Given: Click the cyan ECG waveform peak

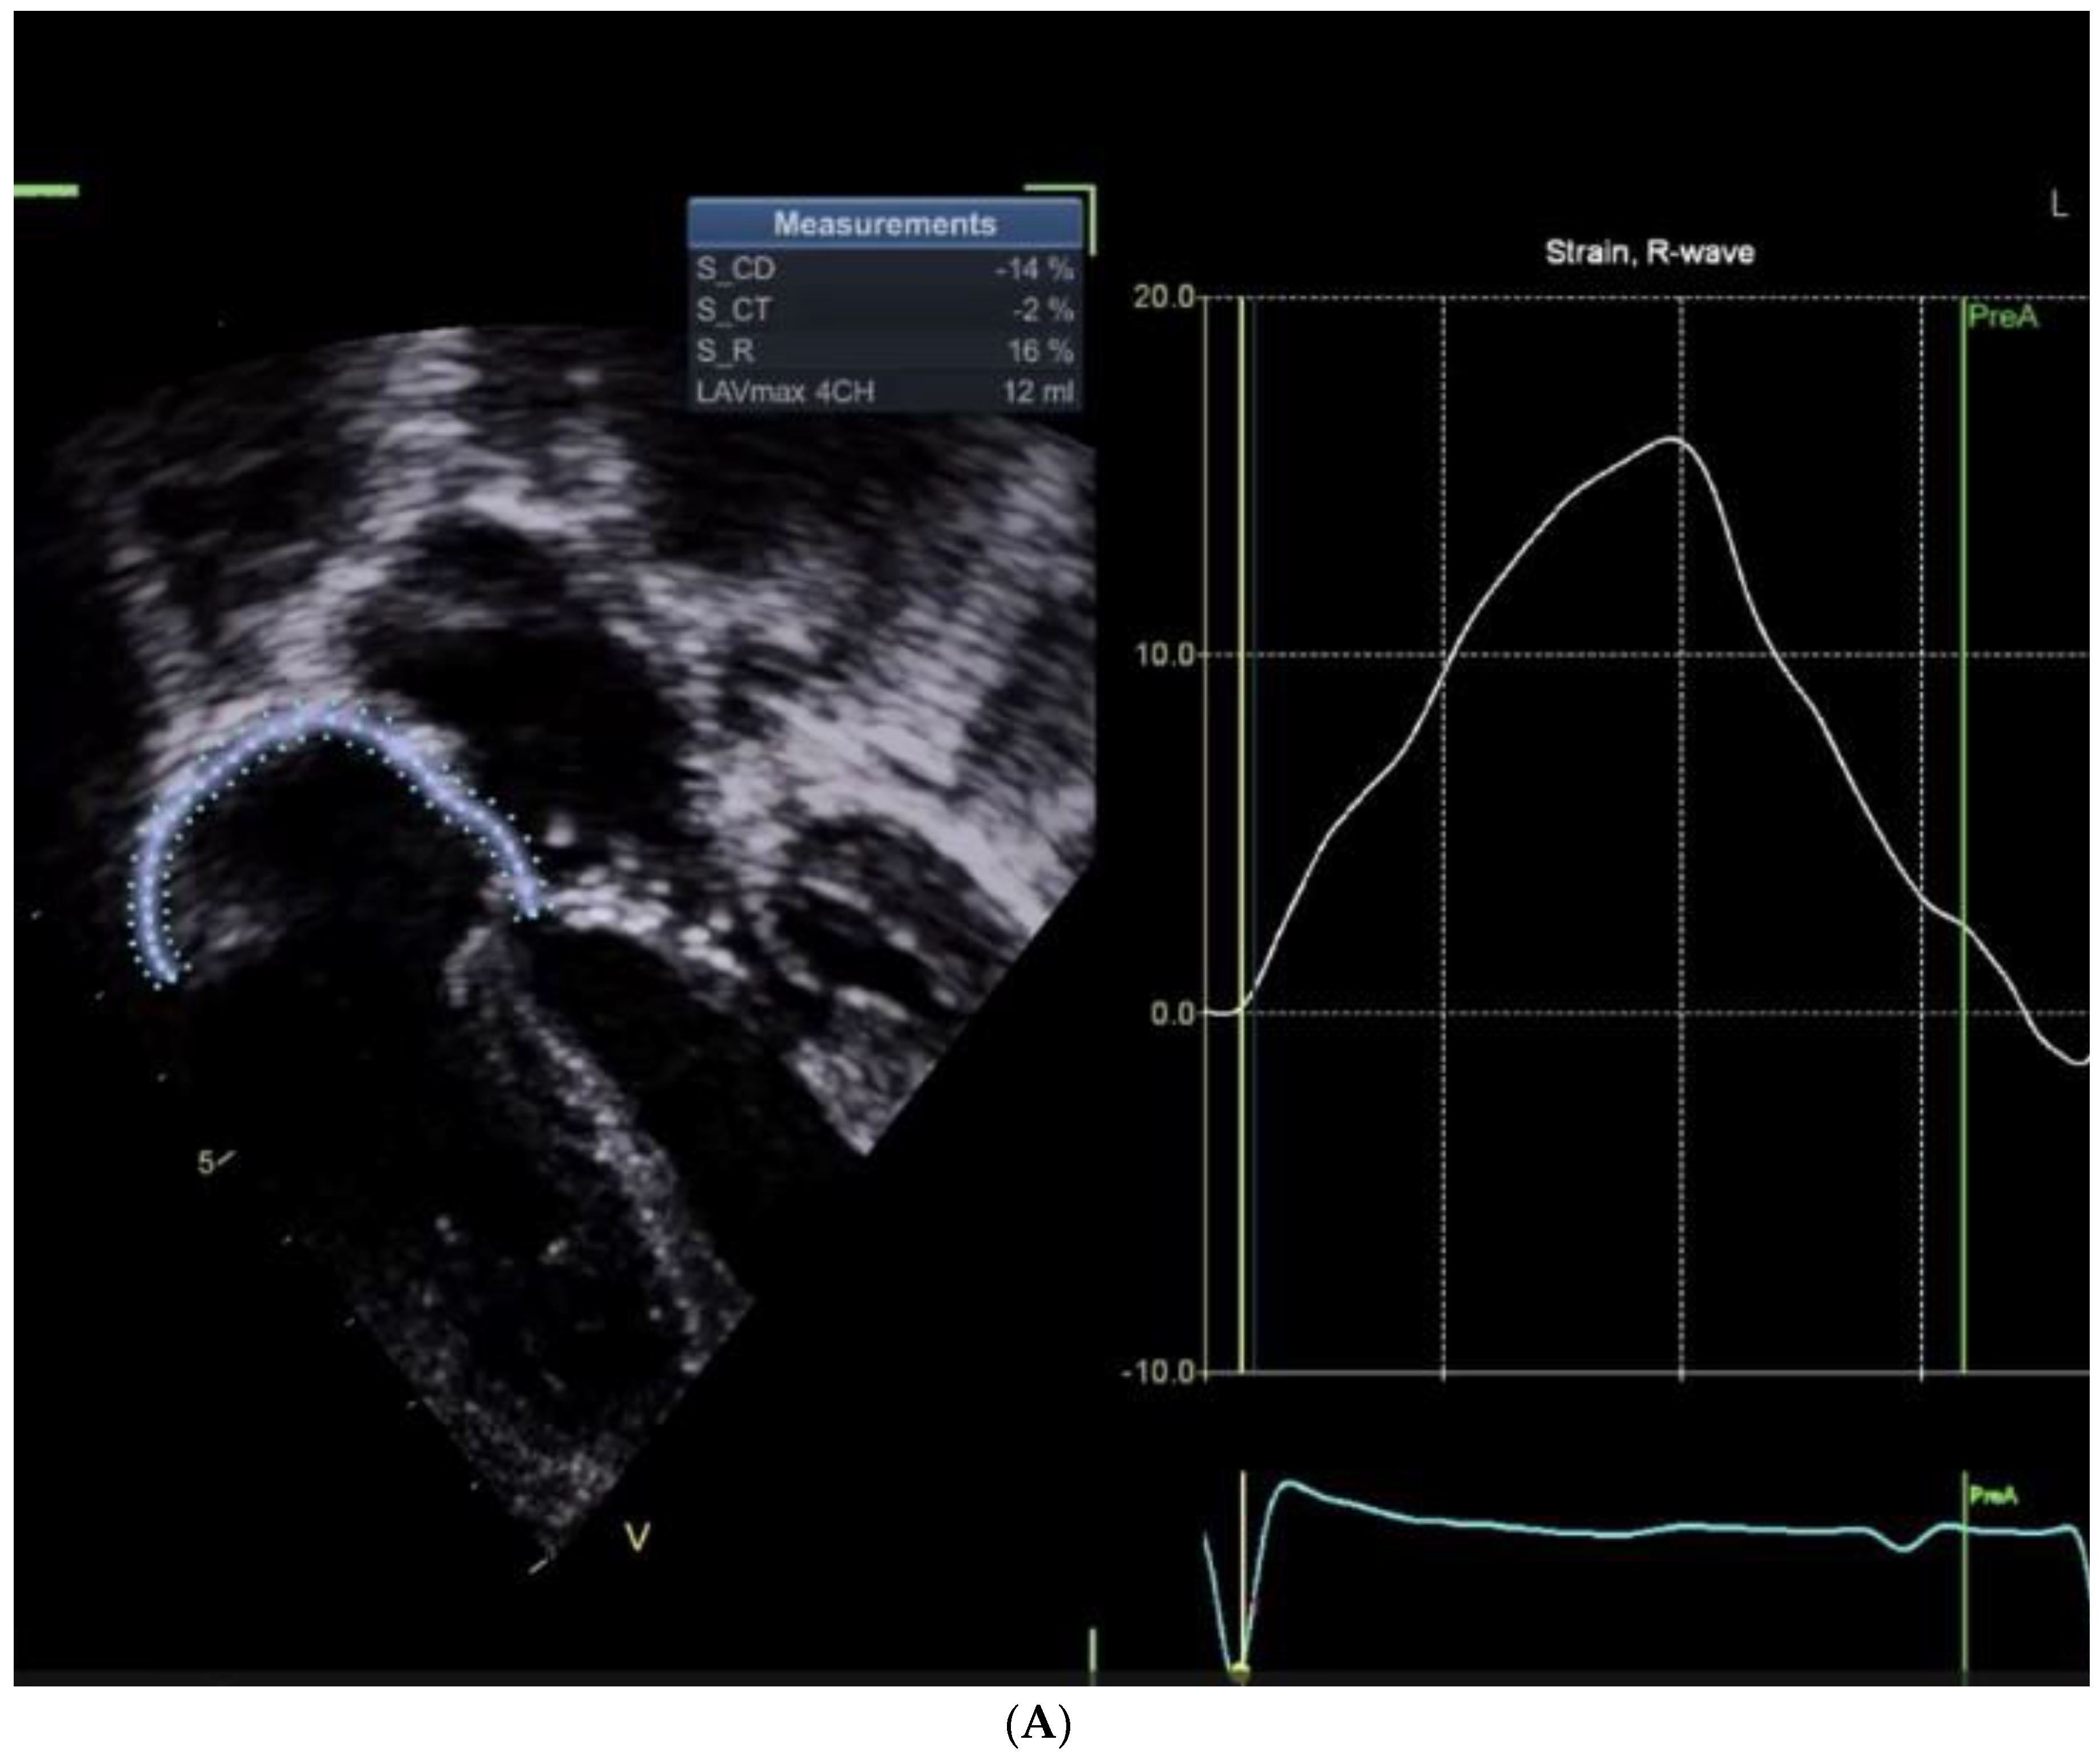Looking at the screenshot, I should coord(1289,1483).
